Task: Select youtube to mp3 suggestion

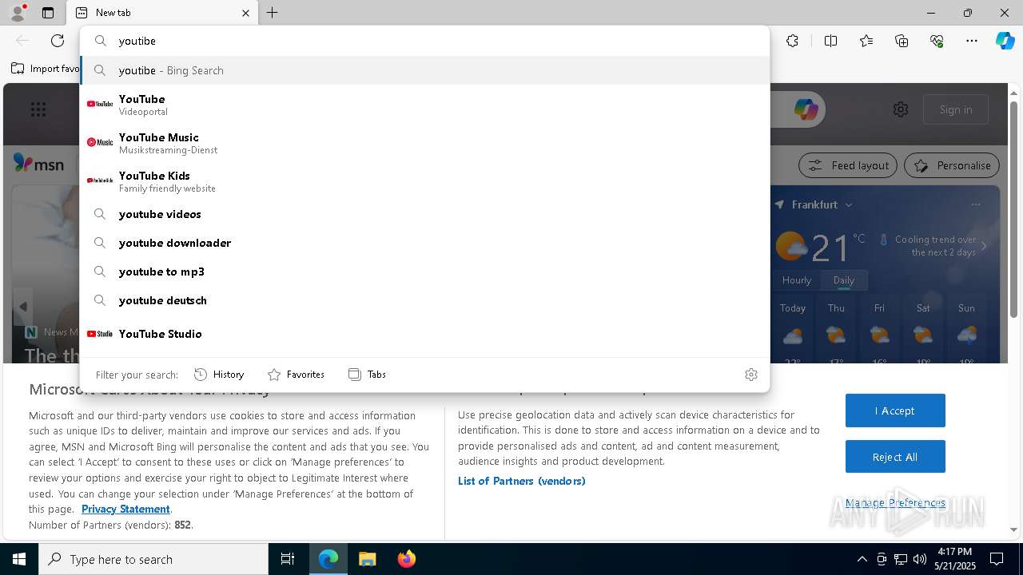Action: click(x=424, y=272)
